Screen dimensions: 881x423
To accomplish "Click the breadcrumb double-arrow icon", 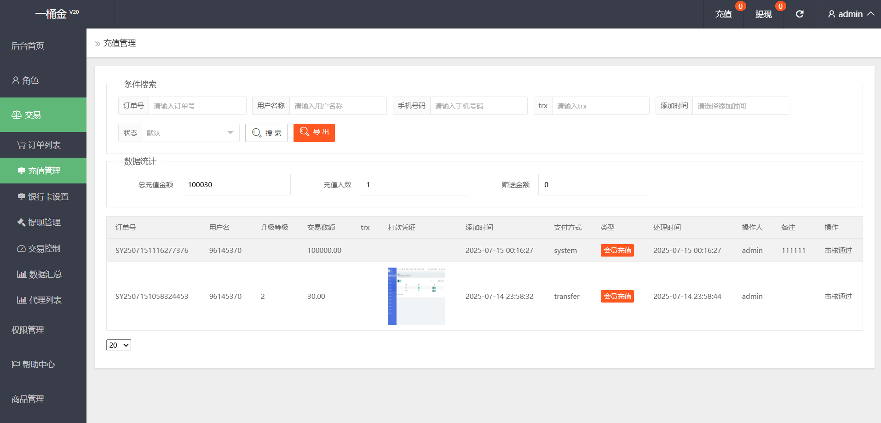I will point(98,44).
